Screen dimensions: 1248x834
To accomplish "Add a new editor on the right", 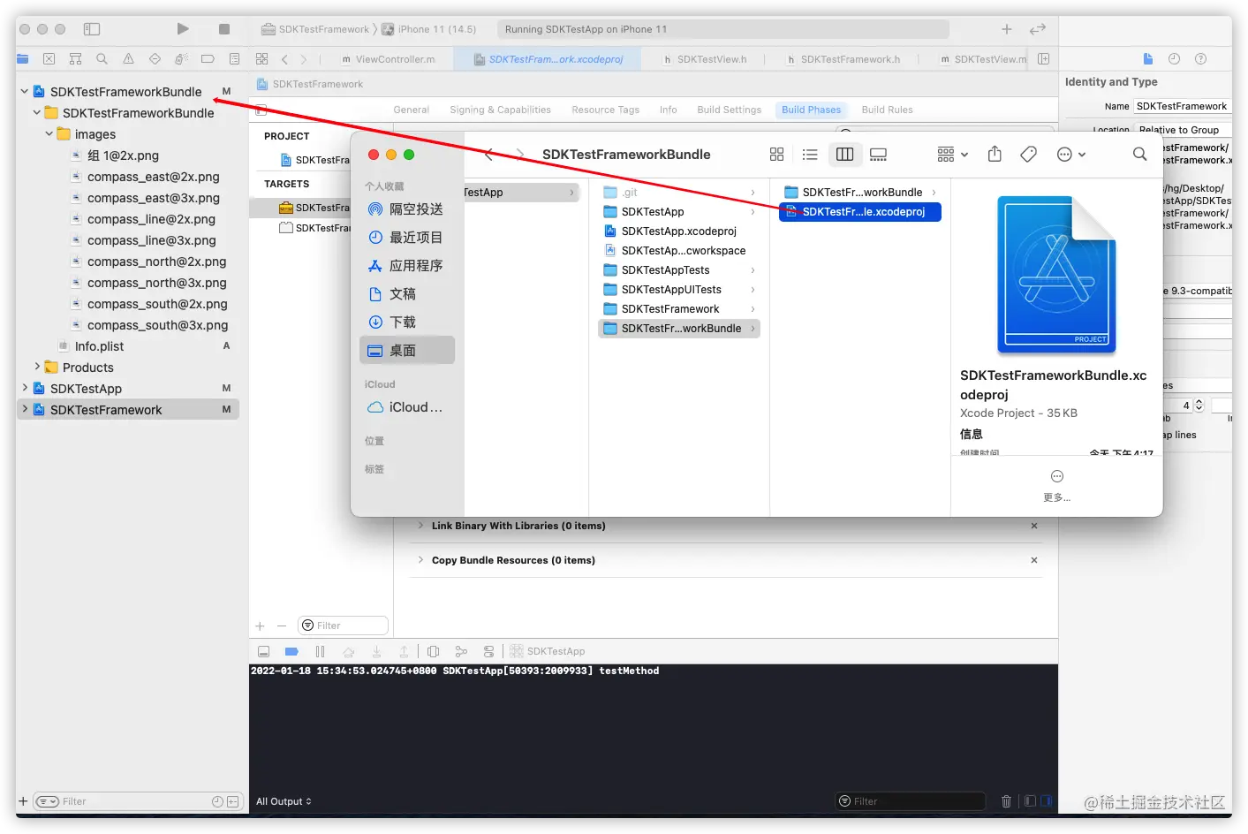I will coord(1044,59).
